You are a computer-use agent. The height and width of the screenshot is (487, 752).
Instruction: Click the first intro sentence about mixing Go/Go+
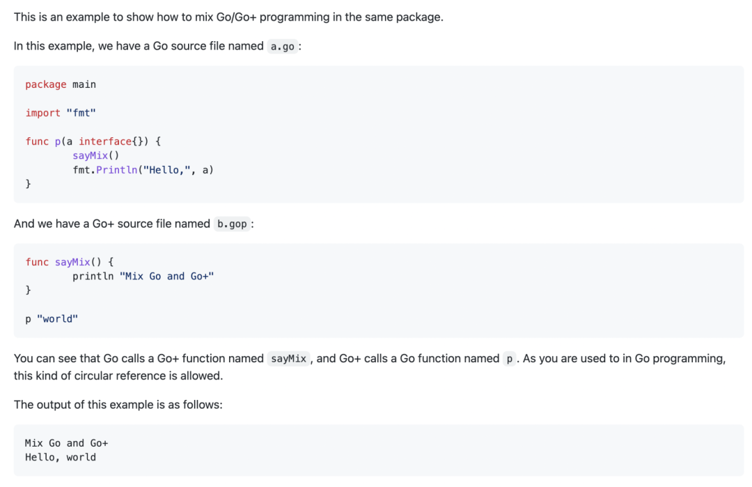pyautogui.click(x=228, y=17)
